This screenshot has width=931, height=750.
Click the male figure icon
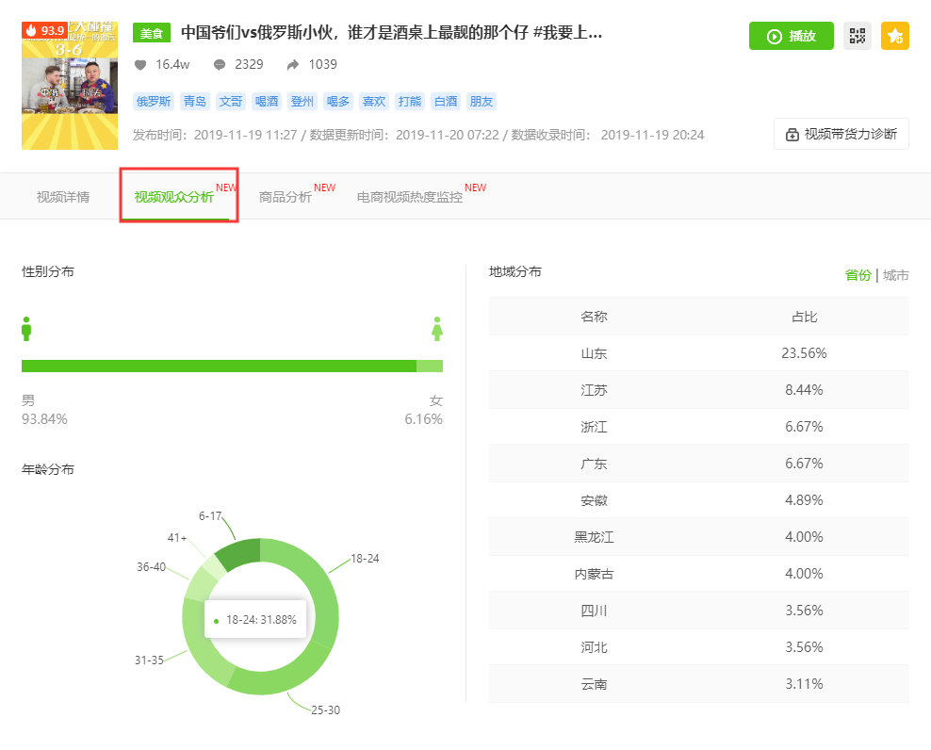26,329
